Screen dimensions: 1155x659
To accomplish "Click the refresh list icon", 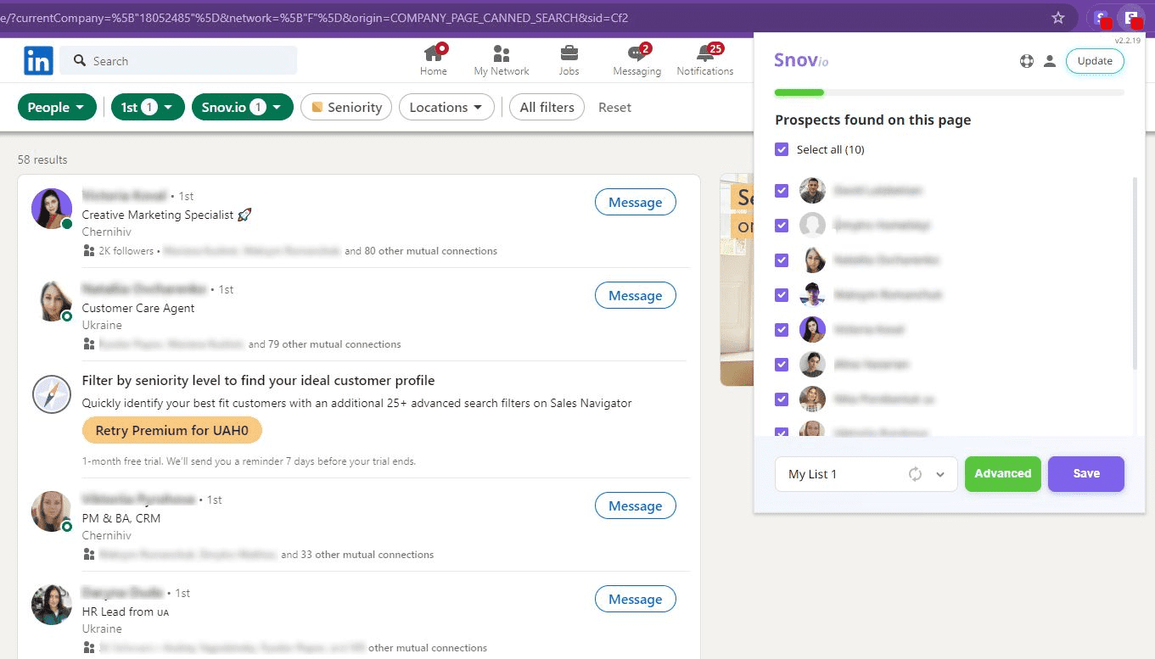I will coord(915,474).
